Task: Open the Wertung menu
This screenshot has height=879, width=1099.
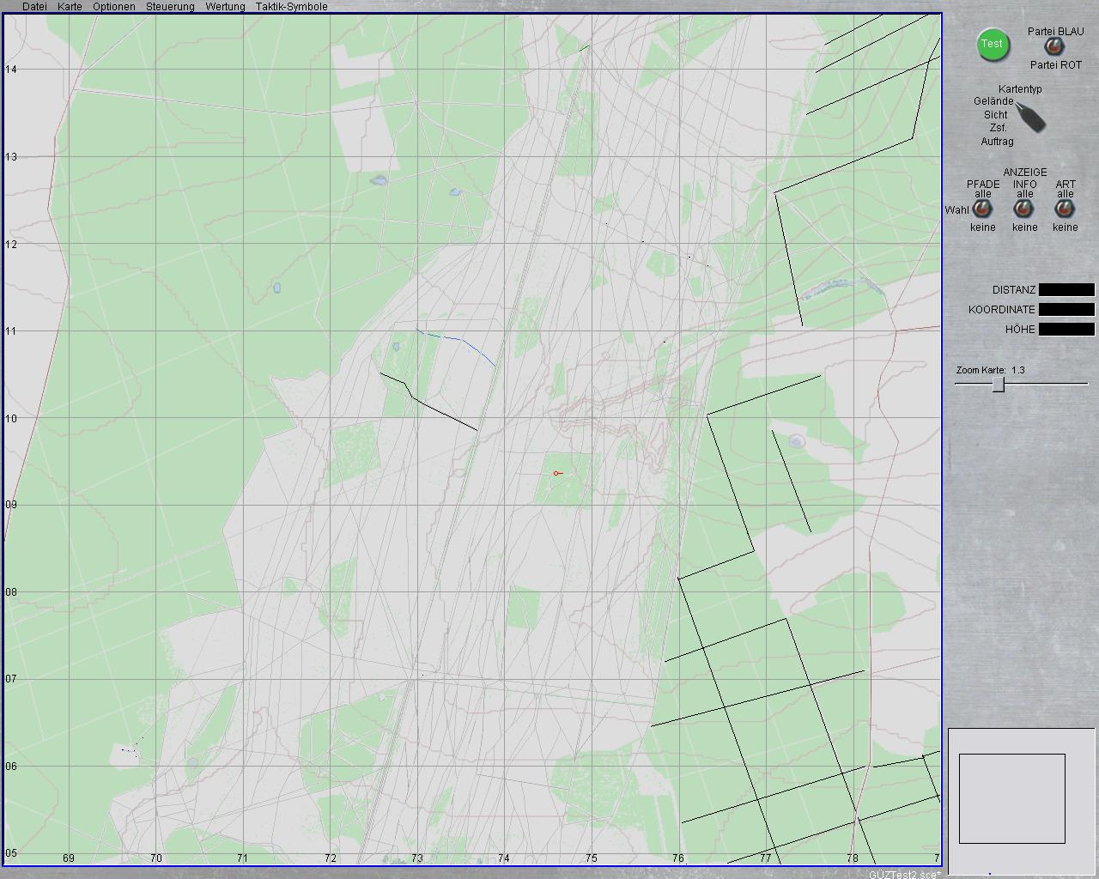Action: click(x=225, y=7)
